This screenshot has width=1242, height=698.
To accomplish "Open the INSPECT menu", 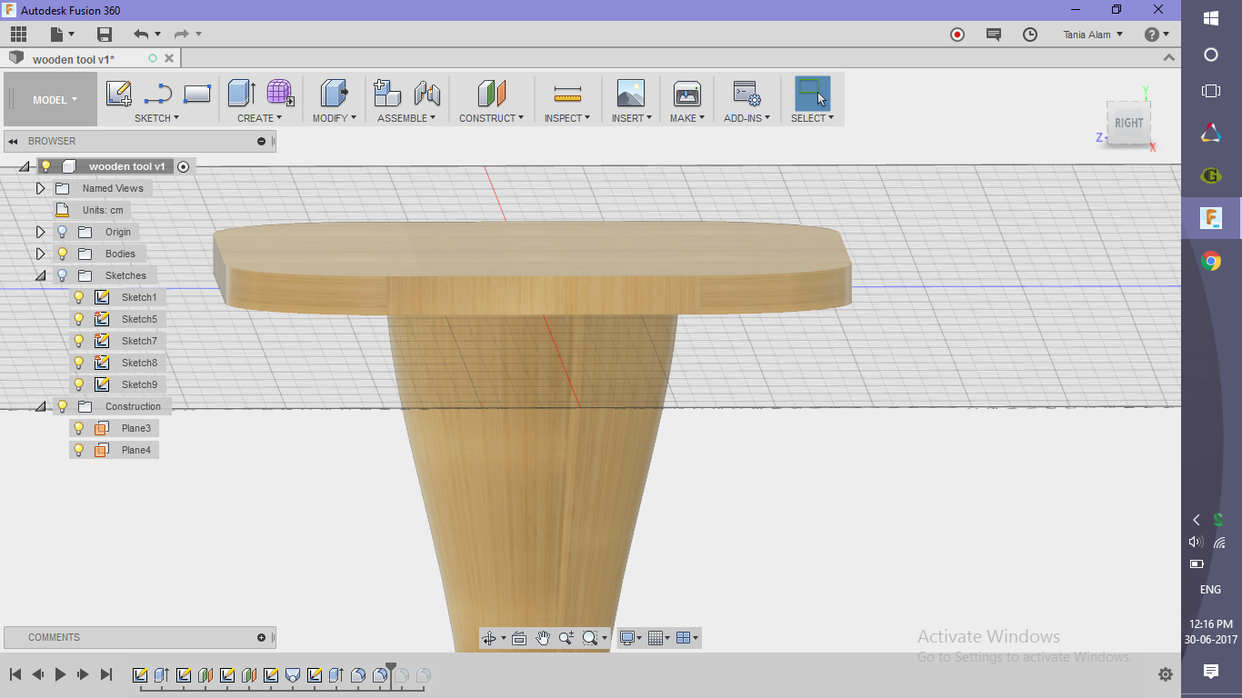I will point(567,118).
